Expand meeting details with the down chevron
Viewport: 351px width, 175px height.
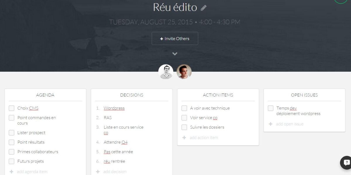pos(175,54)
